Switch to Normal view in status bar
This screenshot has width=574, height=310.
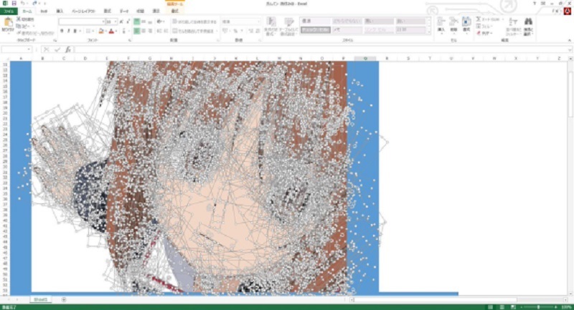point(491,307)
